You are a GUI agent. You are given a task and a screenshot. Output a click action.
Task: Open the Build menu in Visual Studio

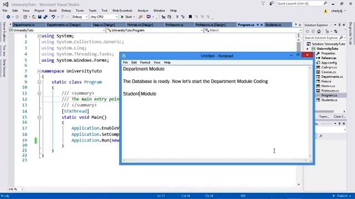pyautogui.click(x=53, y=11)
